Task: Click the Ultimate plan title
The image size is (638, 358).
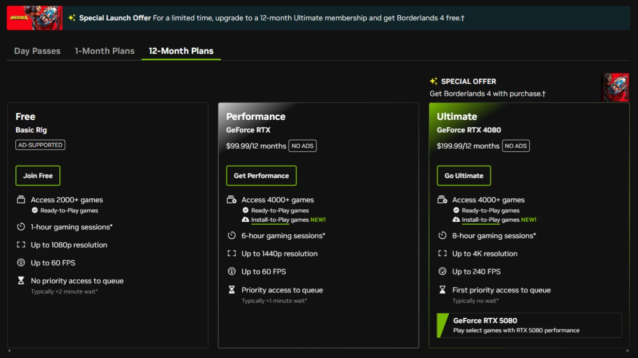Action: click(457, 117)
